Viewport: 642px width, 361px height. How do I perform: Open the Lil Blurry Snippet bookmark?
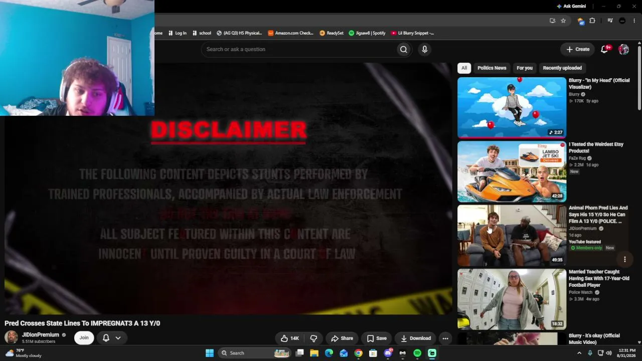412,33
